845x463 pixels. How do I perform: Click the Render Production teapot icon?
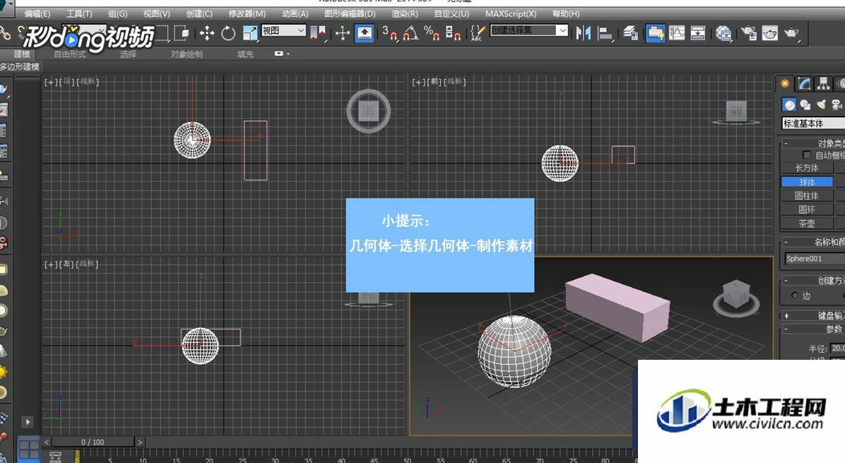click(791, 33)
